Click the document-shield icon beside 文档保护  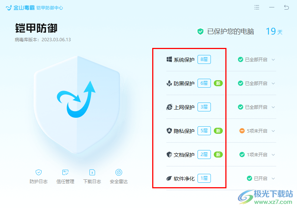169,155
